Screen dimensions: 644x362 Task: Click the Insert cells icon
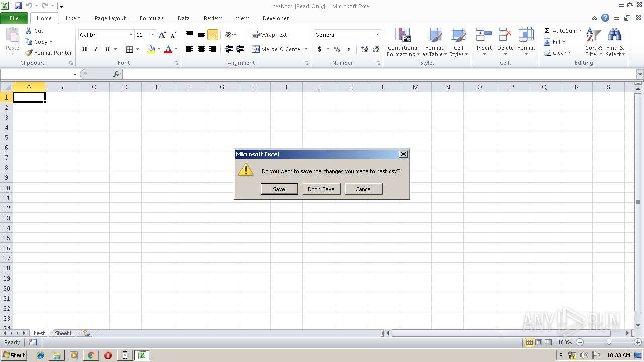(x=484, y=35)
